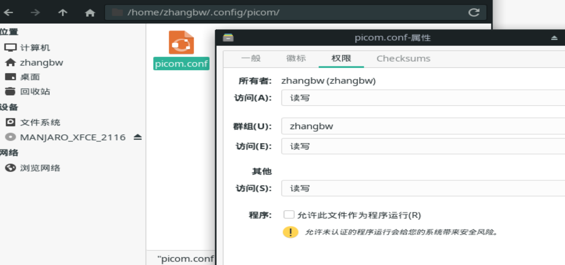The height and width of the screenshot is (265, 565).
Task: Open 浏览网络 in the sidebar
Action: tap(40, 168)
